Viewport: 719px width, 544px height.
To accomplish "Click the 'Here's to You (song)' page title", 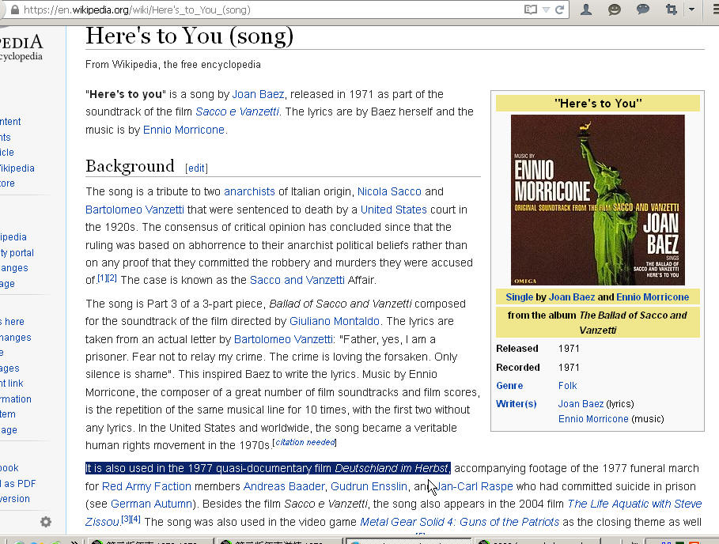I will click(x=189, y=36).
